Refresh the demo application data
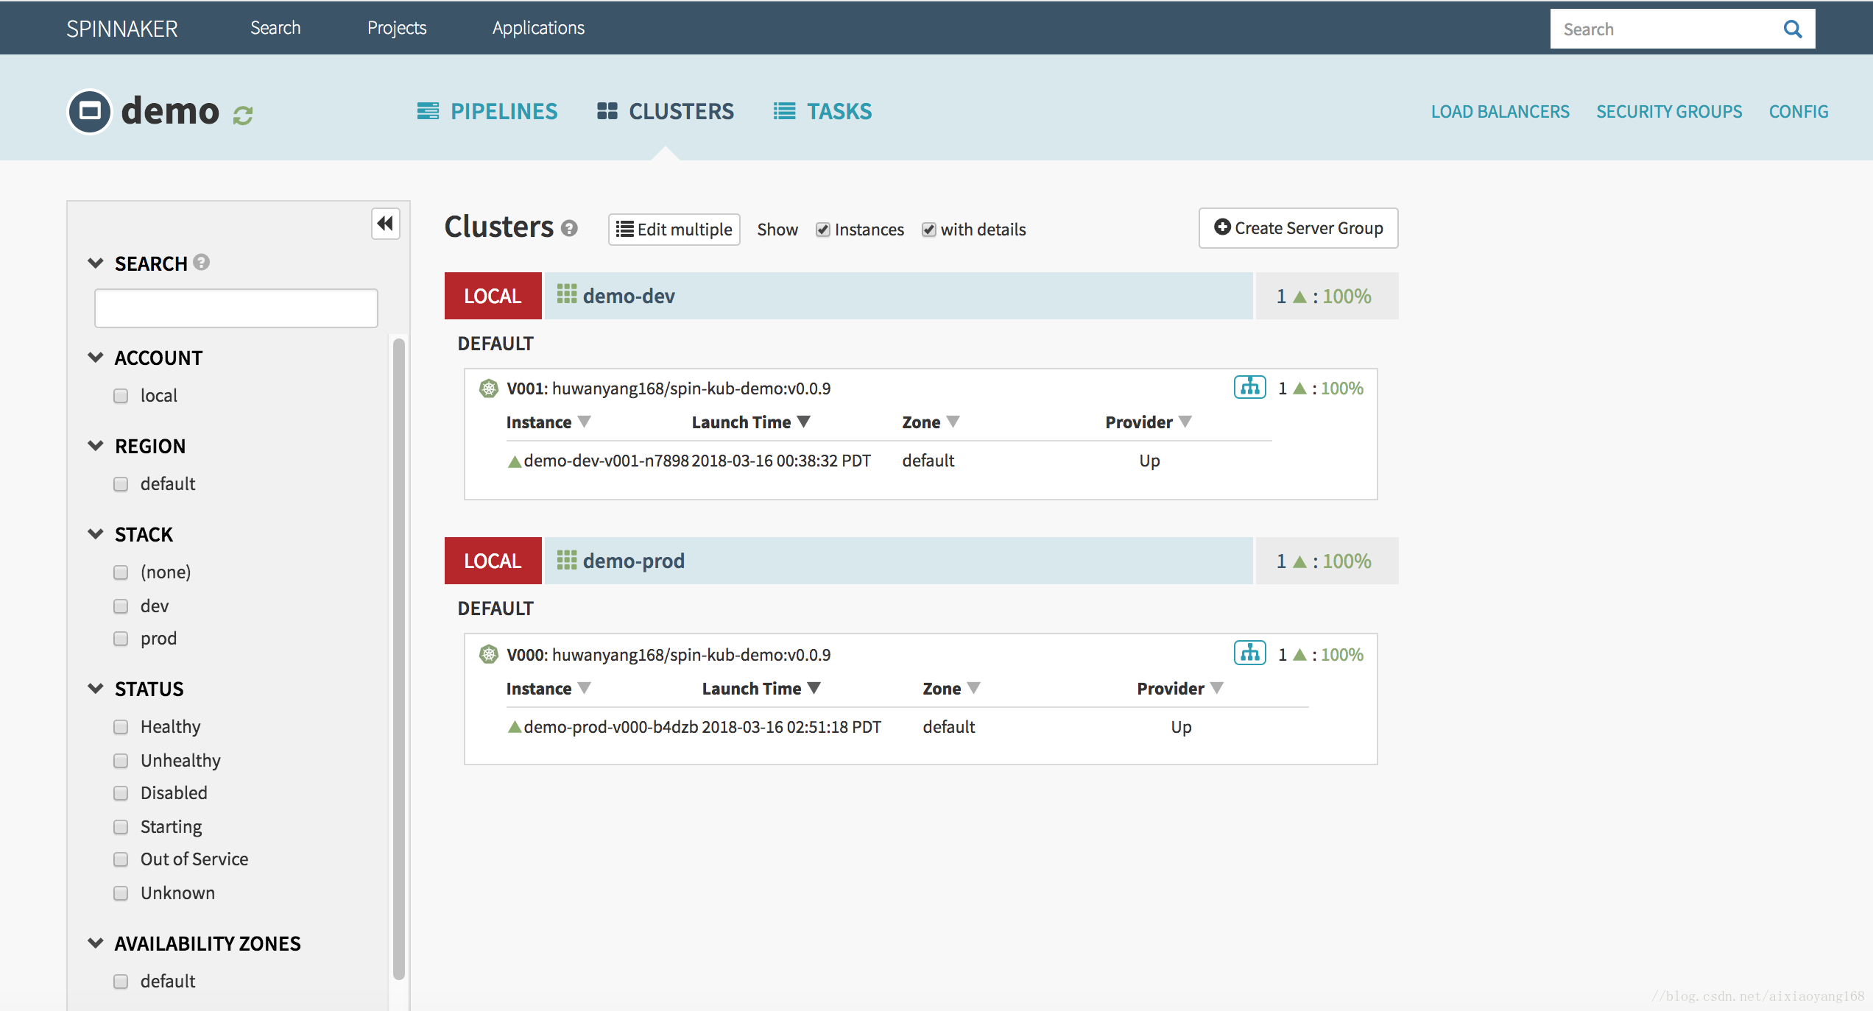 click(243, 115)
